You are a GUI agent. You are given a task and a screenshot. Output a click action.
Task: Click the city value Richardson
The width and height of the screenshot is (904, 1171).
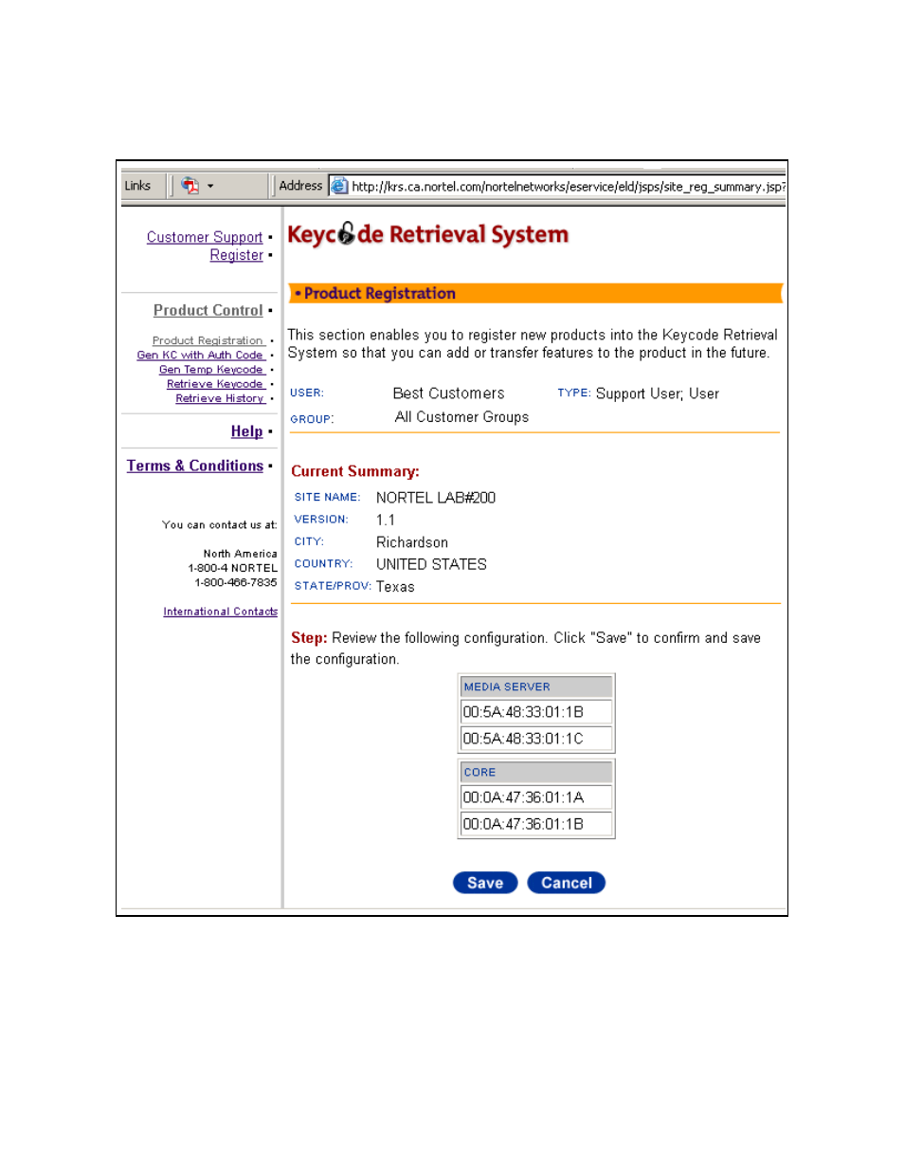coord(412,542)
